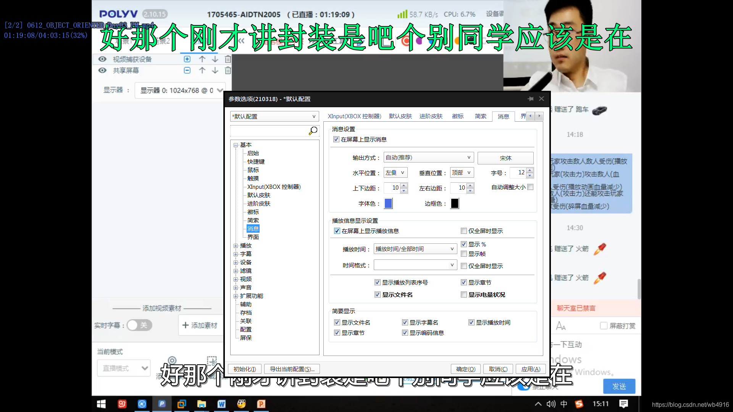Click the blue 字体色 color swatch
Image resolution: width=733 pixels, height=412 pixels.
click(388, 204)
